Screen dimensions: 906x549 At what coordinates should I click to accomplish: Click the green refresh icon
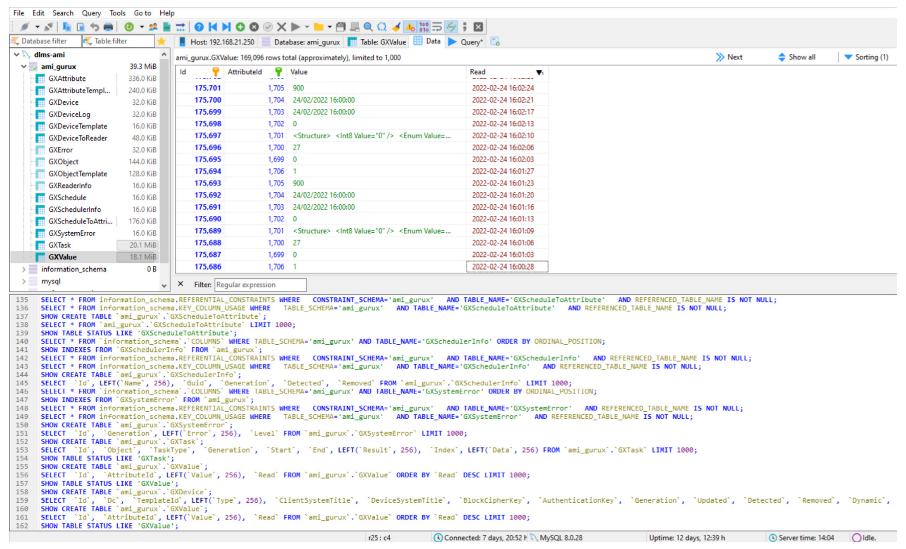[x=129, y=27]
